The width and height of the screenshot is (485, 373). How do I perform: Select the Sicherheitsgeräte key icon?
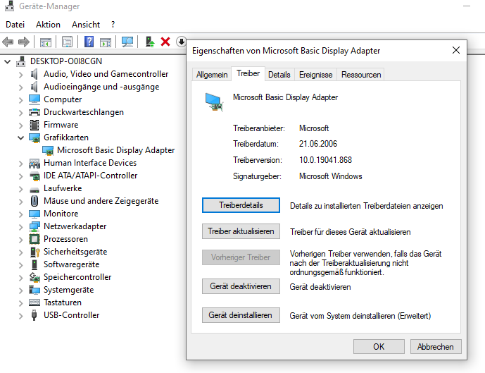[x=35, y=252]
